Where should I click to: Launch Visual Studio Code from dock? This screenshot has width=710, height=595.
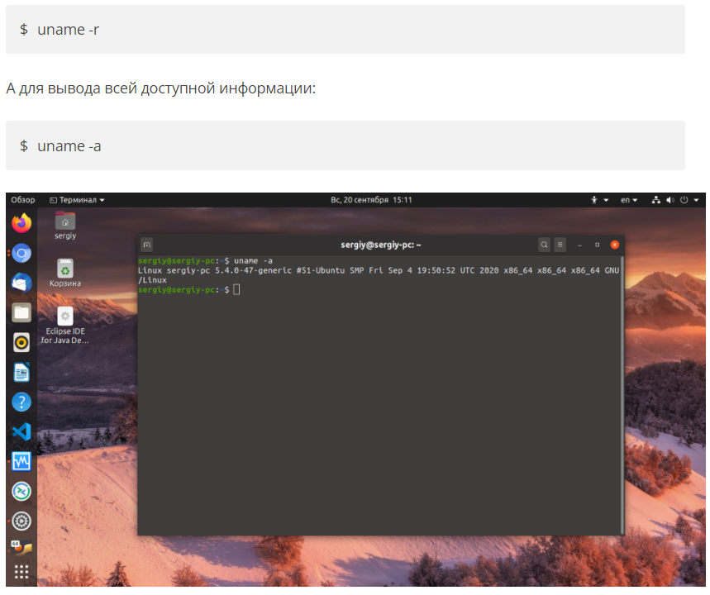point(21,431)
